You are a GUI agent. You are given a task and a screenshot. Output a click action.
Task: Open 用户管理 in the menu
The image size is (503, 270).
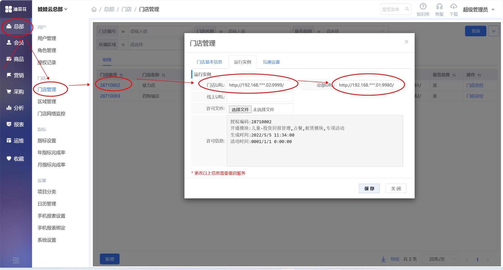click(x=47, y=38)
